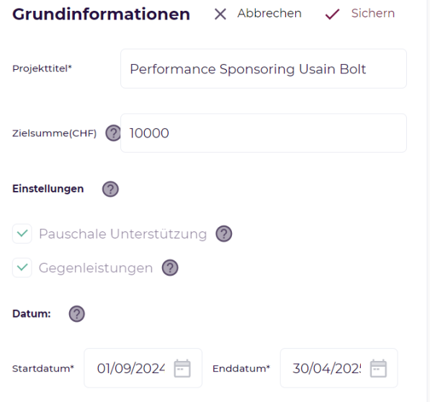
Task: Click the checkmark icon beside Sichern
Action: [x=332, y=14]
